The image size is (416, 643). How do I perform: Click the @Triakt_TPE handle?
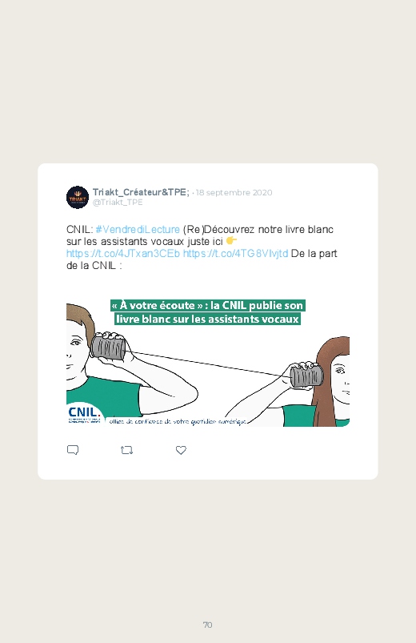pos(118,202)
